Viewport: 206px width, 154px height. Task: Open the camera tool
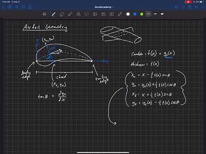coord(103,14)
